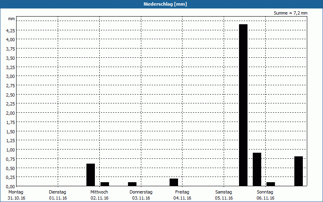The height and width of the screenshot is (202, 323).
Task: Click the date 03.11.16
Action: pos(141,198)
